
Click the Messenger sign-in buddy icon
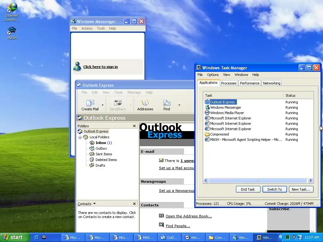77,66
